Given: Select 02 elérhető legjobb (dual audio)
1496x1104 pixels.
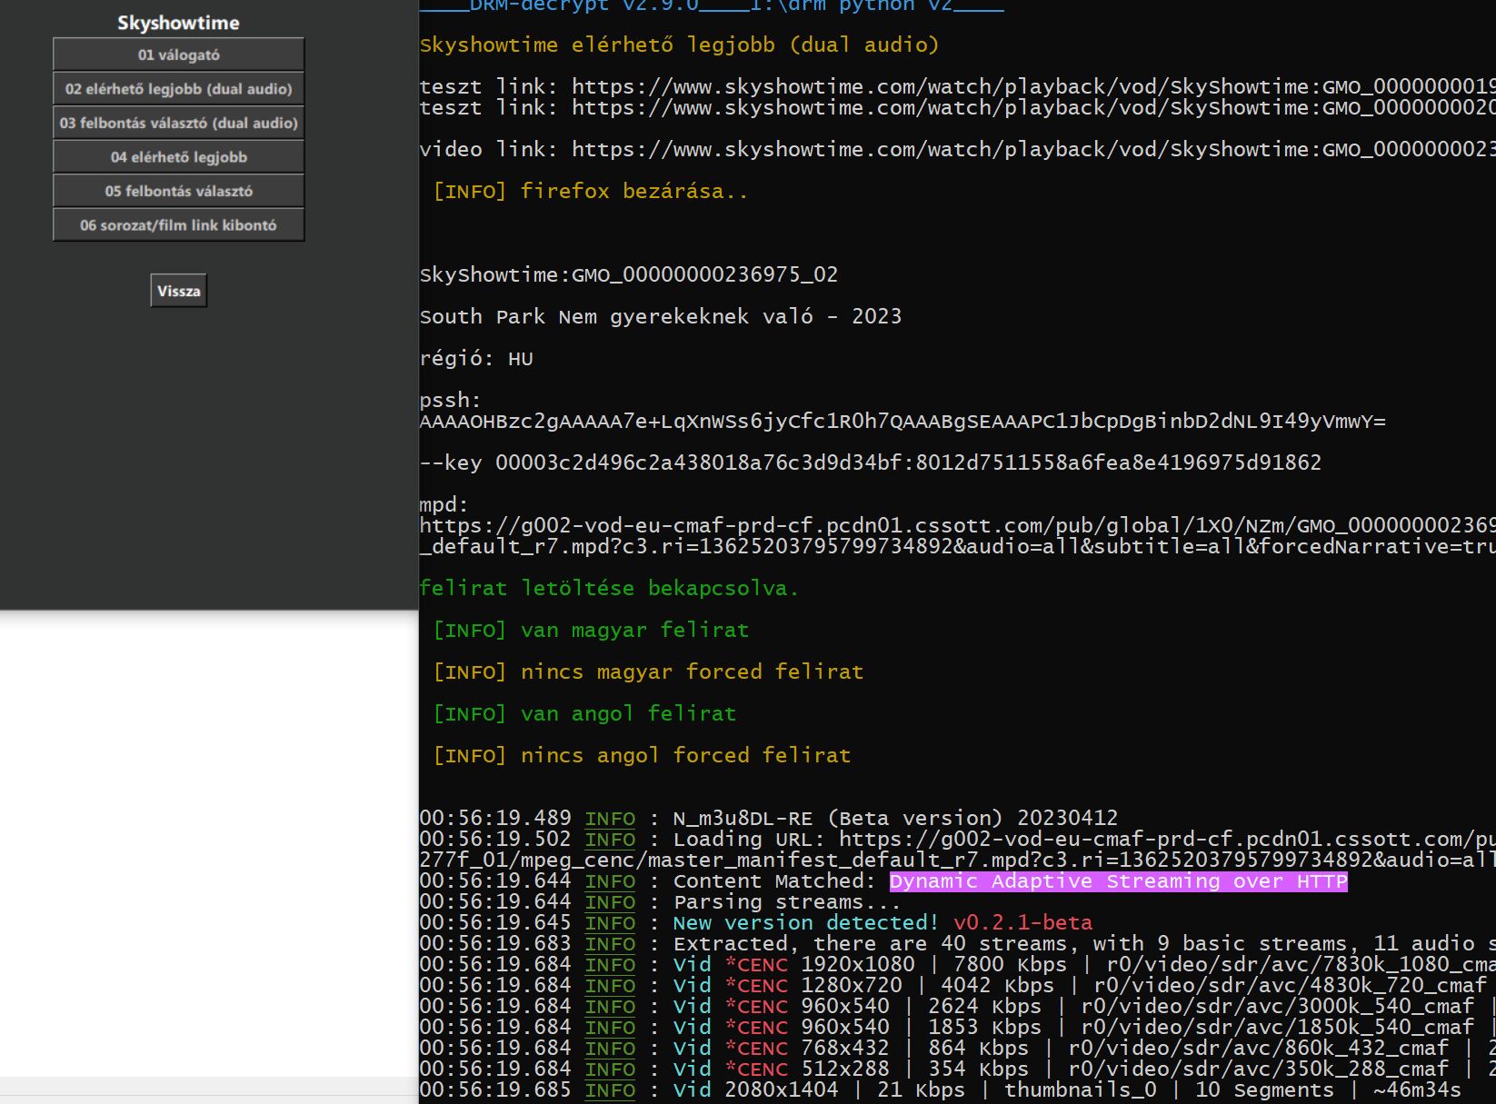Looking at the screenshot, I should click(x=178, y=89).
